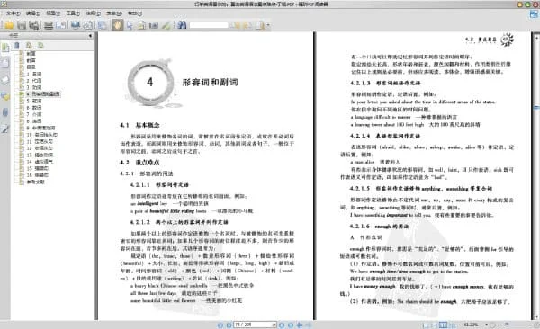Select the bookmark numbered 7
The height and width of the screenshot is (329, 540).
pos(34,114)
